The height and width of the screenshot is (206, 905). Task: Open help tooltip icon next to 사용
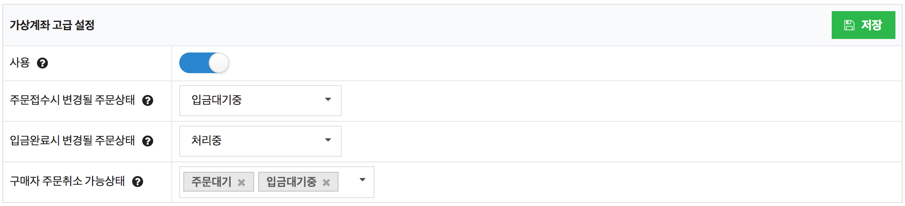(x=42, y=63)
